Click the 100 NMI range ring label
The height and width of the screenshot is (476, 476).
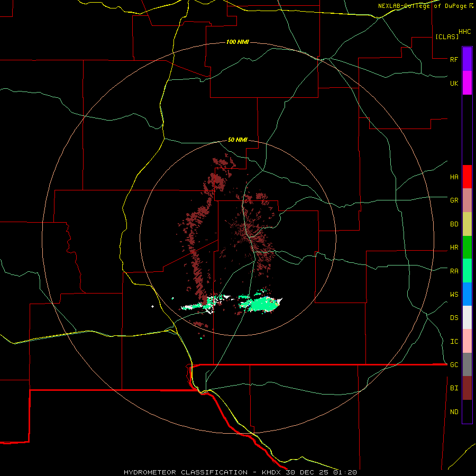coord(237,42)
